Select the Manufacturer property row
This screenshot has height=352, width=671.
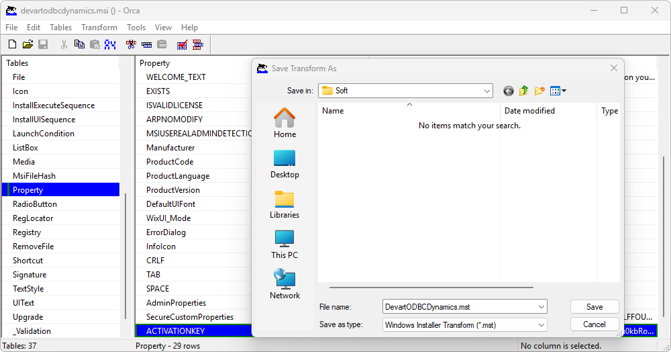[x=194, y=148]
